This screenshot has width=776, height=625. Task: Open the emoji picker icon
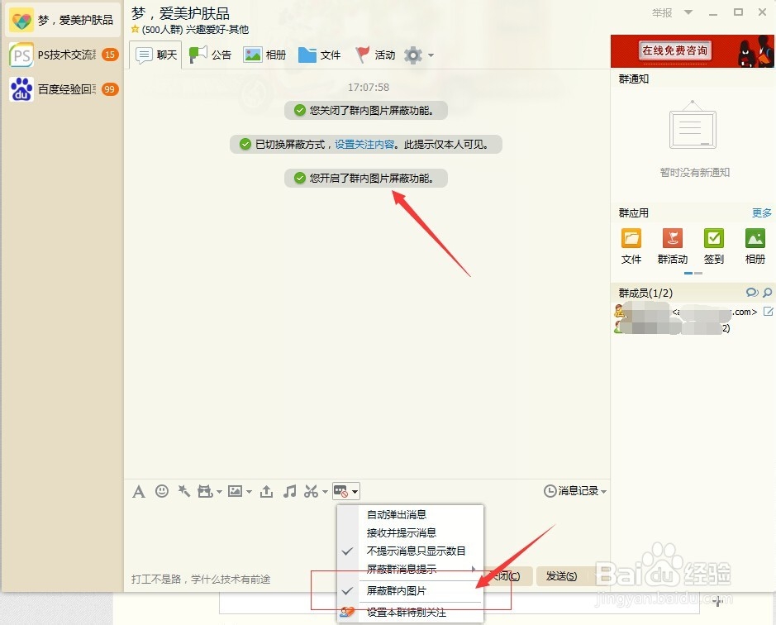click(x=161, y=491)
